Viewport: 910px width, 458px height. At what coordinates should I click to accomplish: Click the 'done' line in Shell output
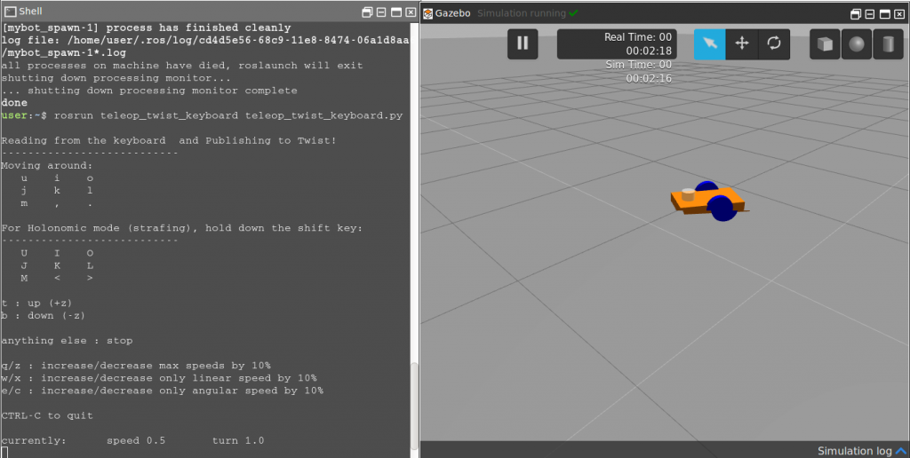tap(14, 103)
